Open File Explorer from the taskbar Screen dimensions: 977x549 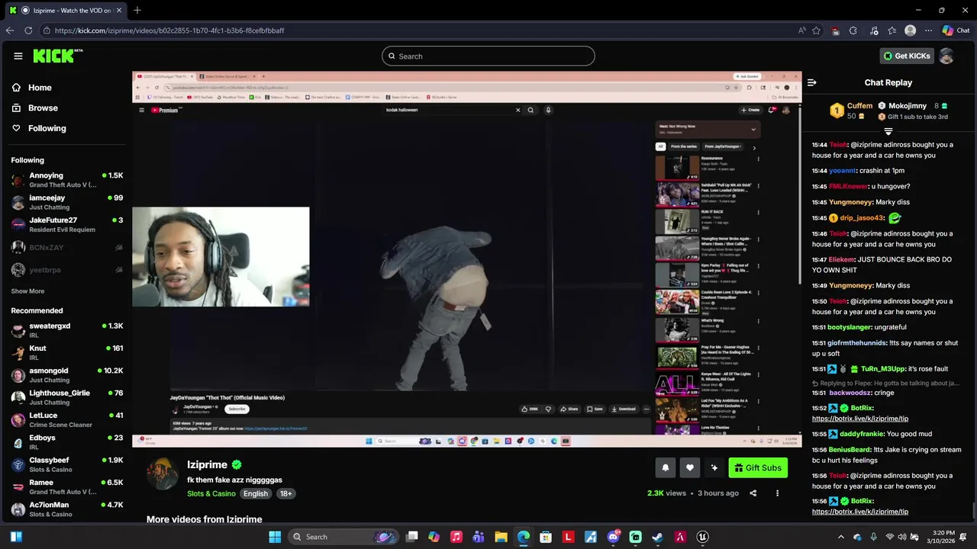(501, 537)
